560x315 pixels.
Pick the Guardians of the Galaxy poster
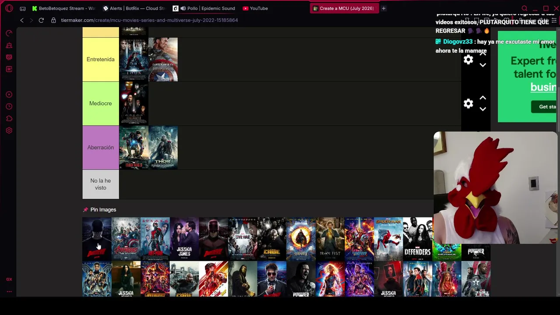coord(359,239)
